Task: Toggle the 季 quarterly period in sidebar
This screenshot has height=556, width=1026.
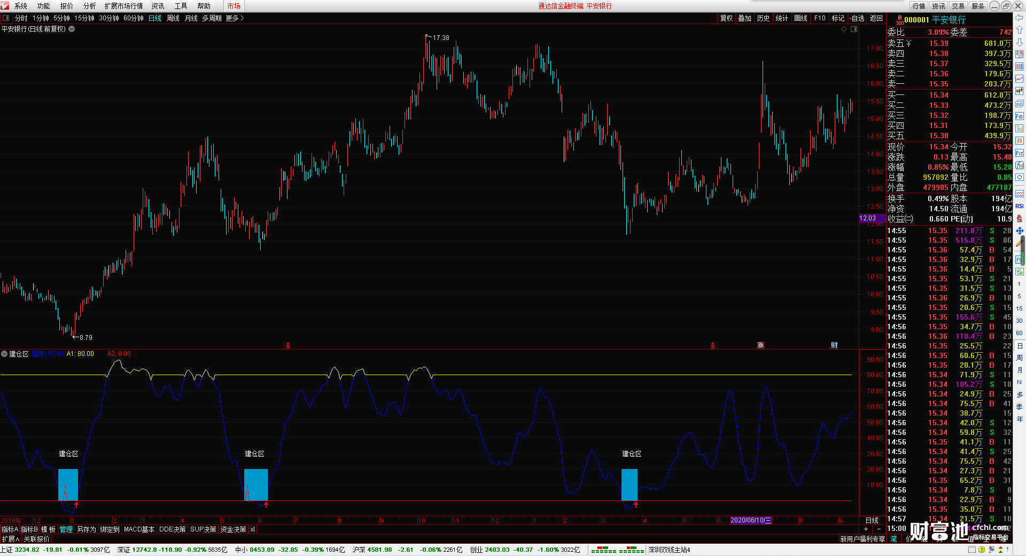Action: (1020, 407)
